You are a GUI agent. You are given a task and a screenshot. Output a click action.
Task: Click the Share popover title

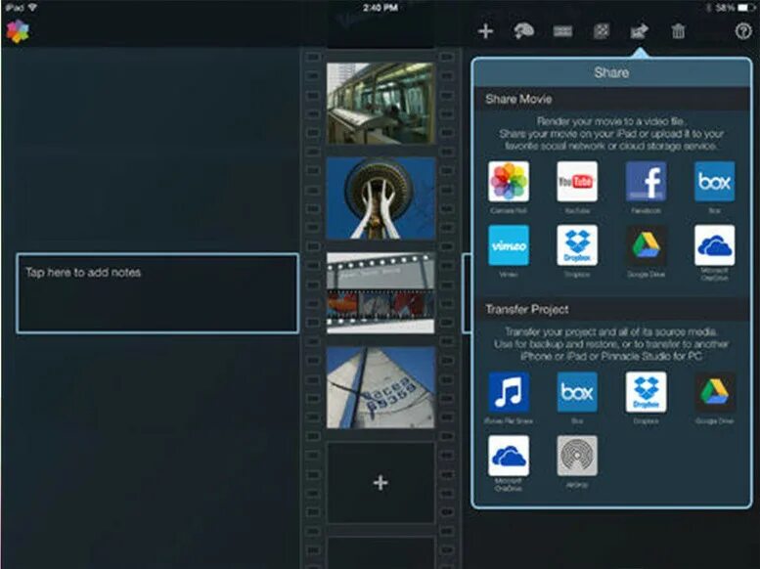click(x=611, y=72)
